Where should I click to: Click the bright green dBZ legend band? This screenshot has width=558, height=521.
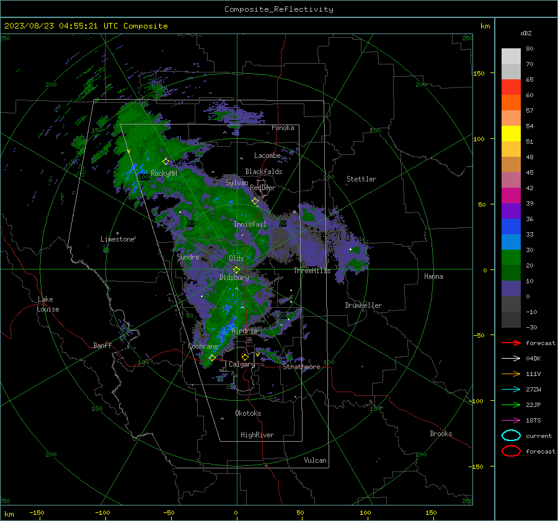(511, 258)
